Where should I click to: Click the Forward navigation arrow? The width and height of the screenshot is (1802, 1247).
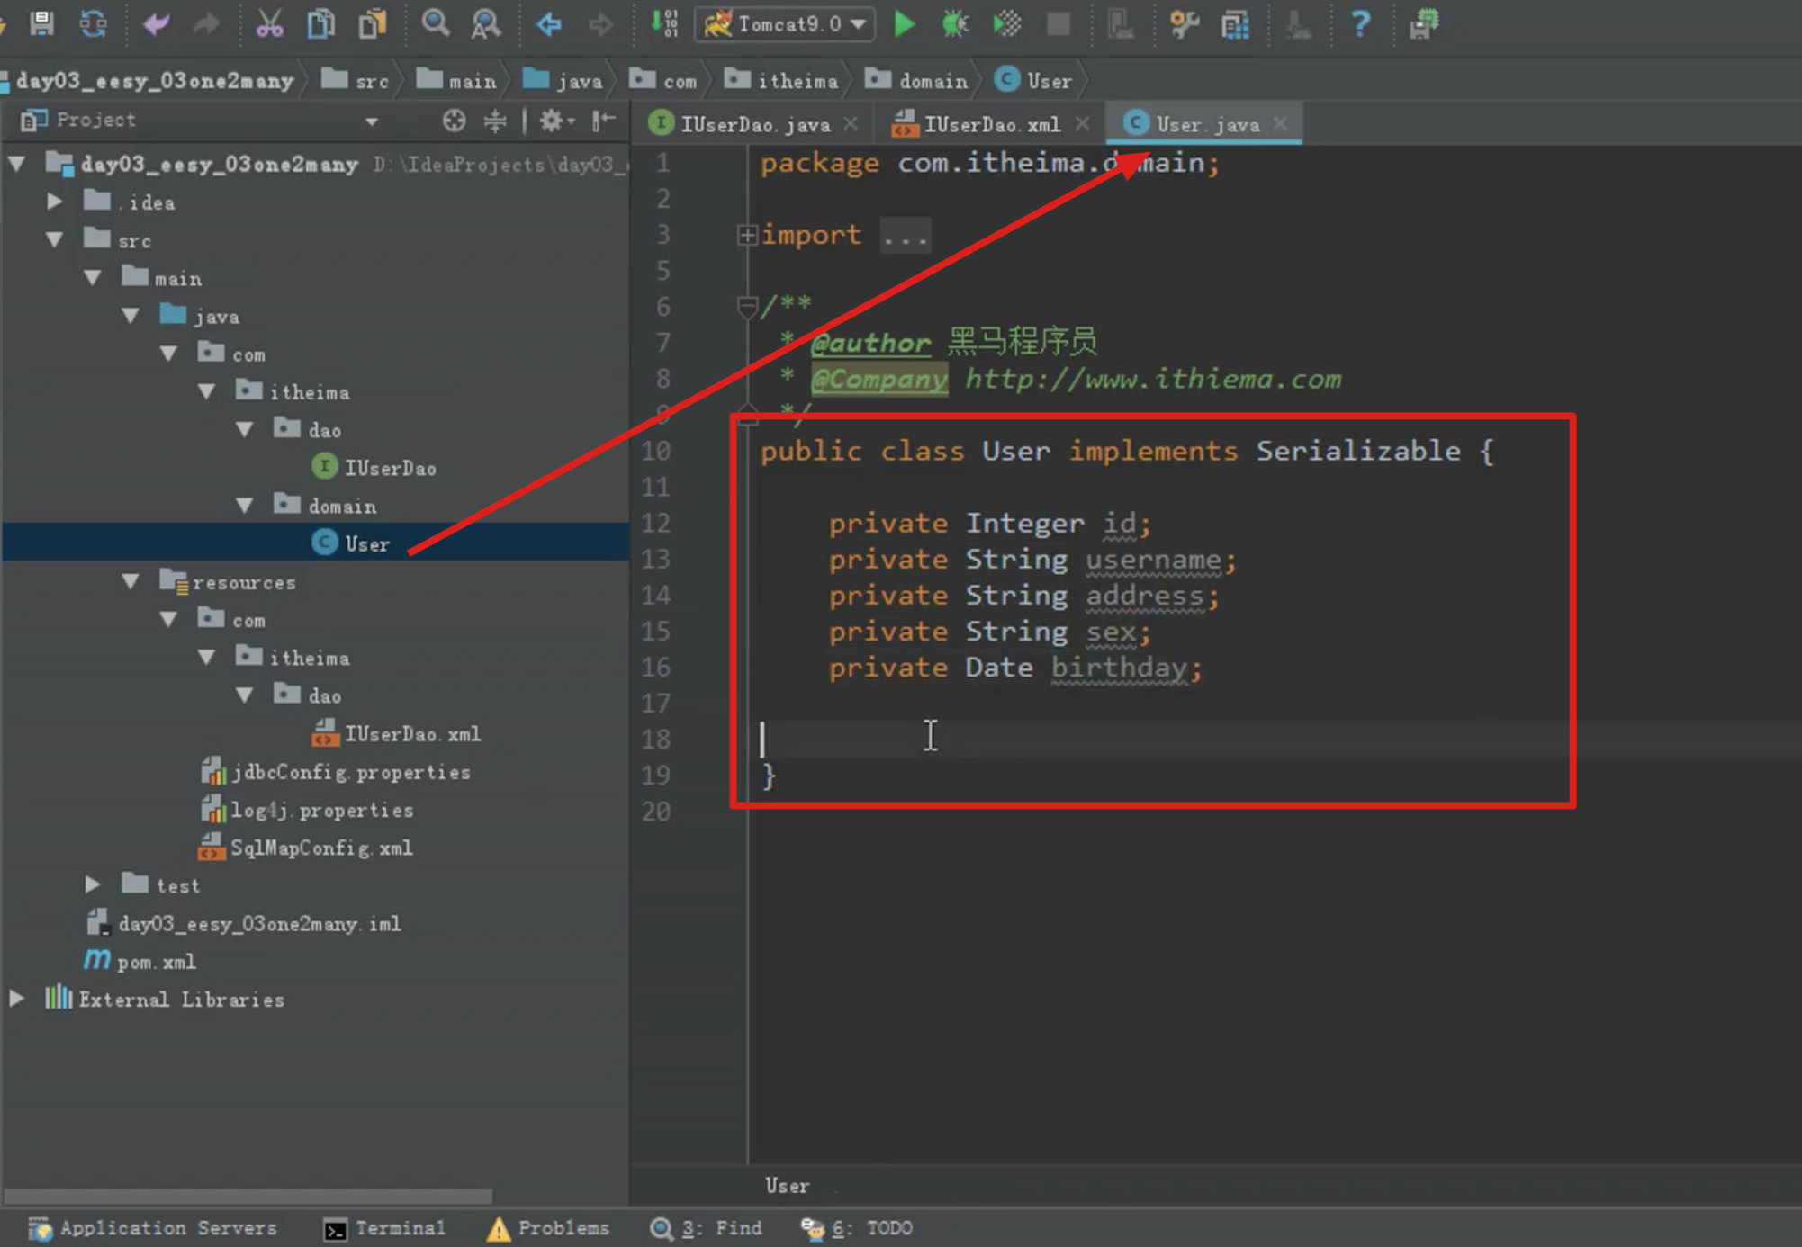600,23
